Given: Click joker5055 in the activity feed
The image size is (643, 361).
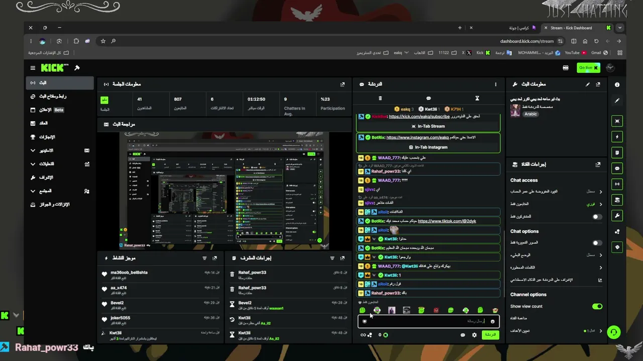Looking at the screenshot, I should [120, 318].
